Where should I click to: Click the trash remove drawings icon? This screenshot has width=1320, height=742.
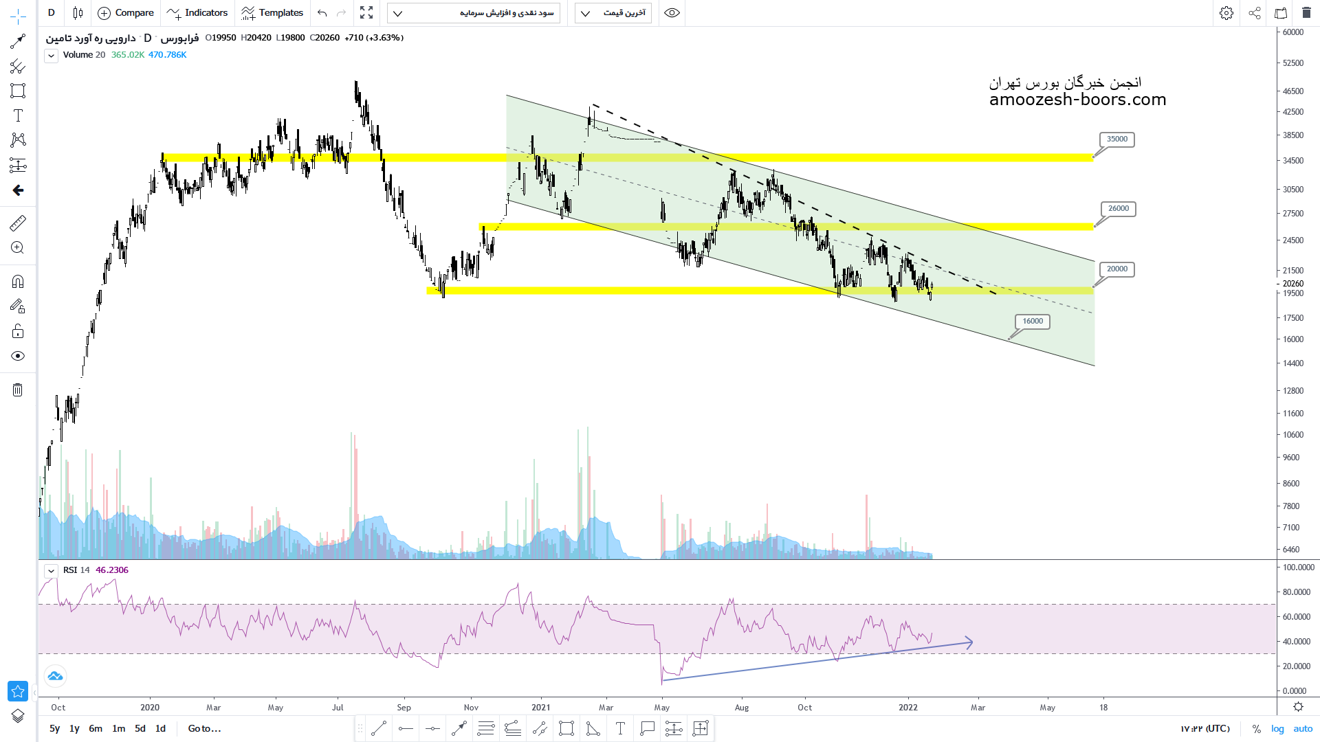(18, 390)
